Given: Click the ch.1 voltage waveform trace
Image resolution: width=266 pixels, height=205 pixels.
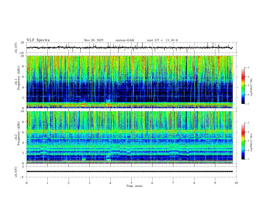Looking at the screenshot, I should (x=129, y=48).
